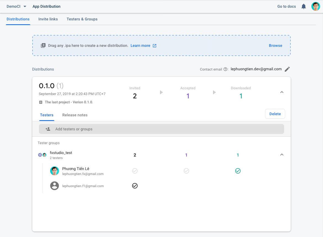Click Browse to upload an .ipa

click(x=276, y=46)
